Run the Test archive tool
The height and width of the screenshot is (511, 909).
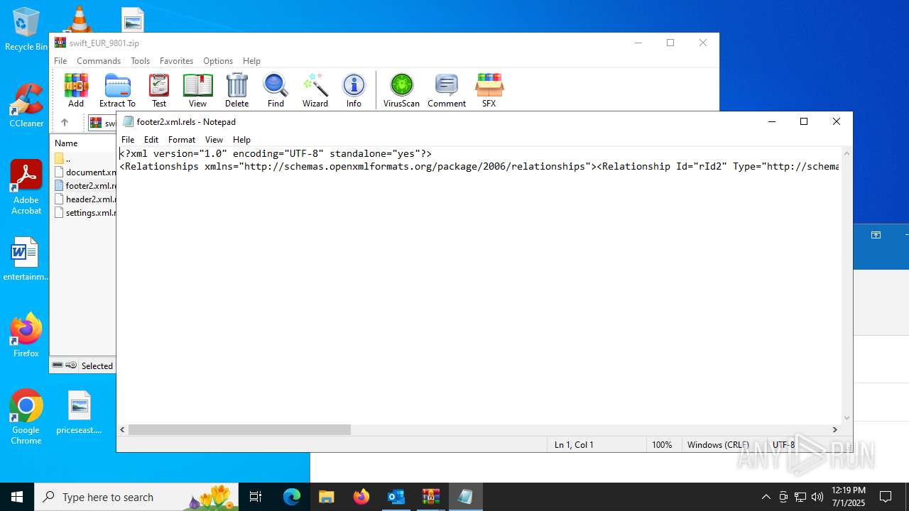[x=159, y=90]
